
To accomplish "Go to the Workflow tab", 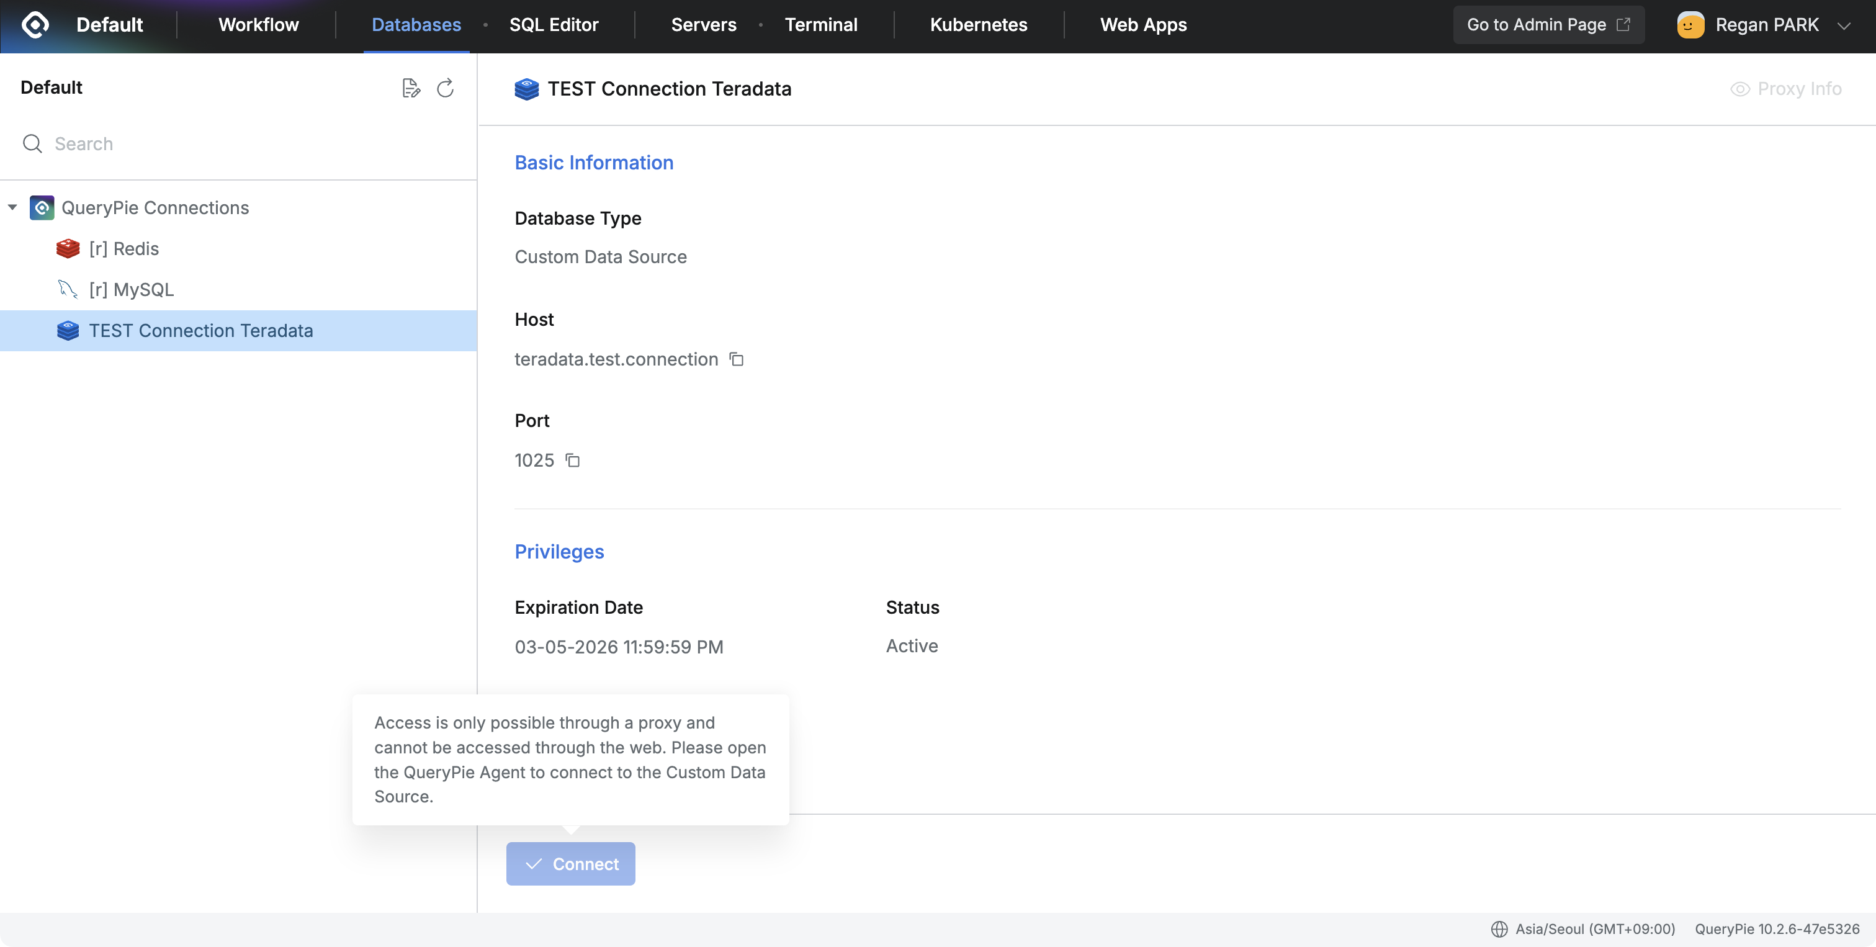I will [259, 25].
